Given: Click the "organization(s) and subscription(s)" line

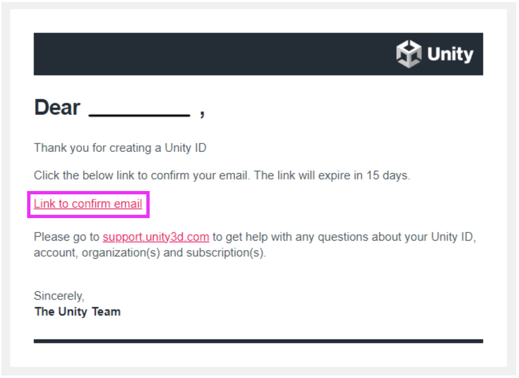Looking at the screenshot, I should coord(173,253).
